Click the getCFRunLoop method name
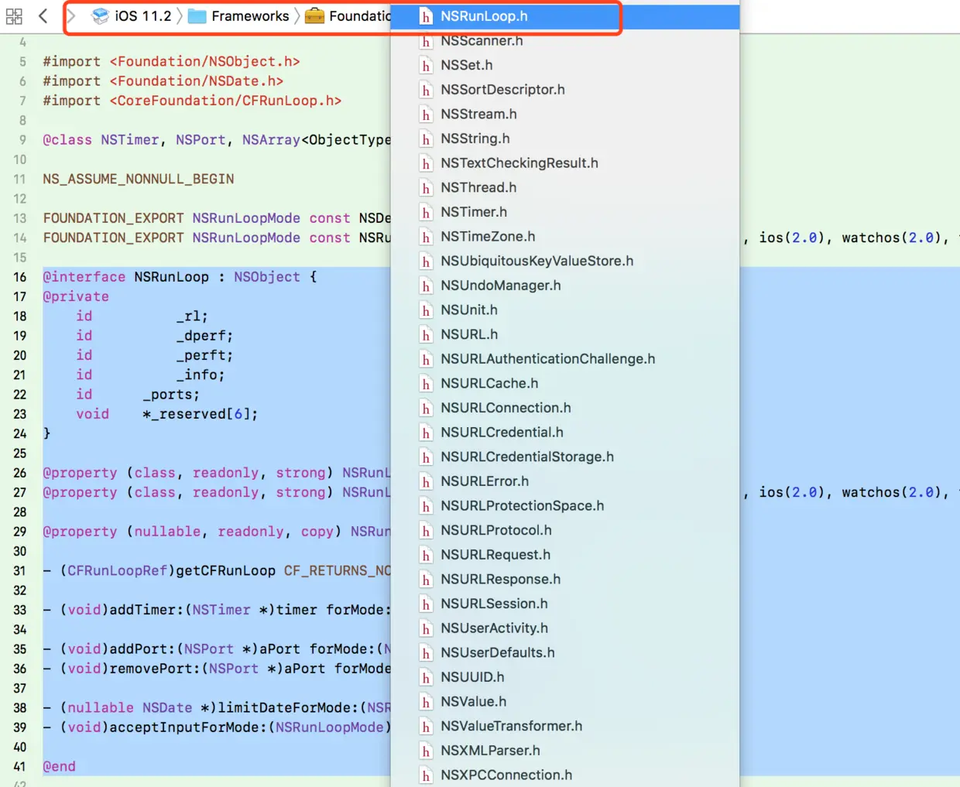Viewport: 960px width, 787px height. [x=225, y=571]
